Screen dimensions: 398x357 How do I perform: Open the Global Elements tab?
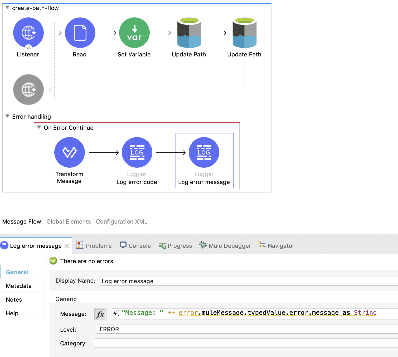coord(69,221)
